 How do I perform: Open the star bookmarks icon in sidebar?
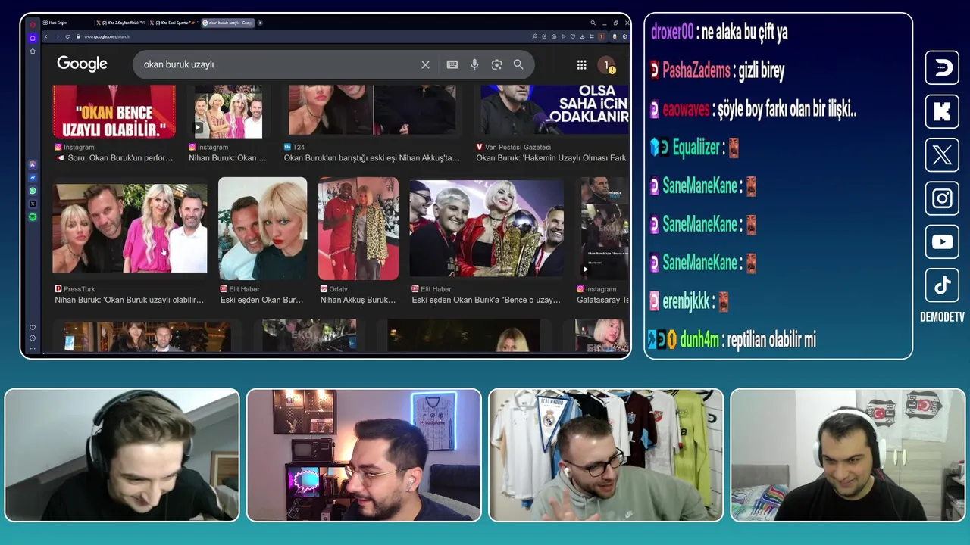point(33,51)
